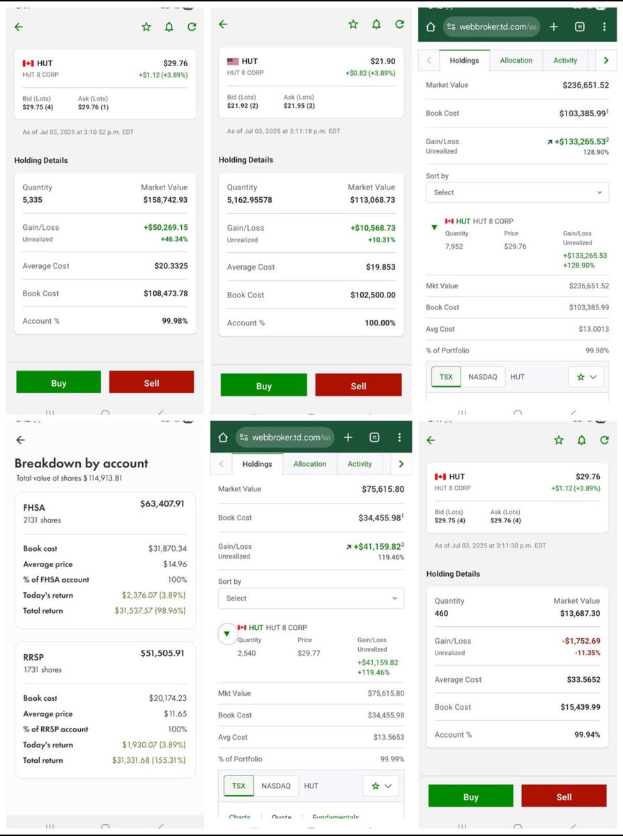Image resolution: width=623 pixels, height=836 pixels.
Task: Tap webbroker.td.com URL bar above the $75,615.80 holdings
Action: (284, 438)
